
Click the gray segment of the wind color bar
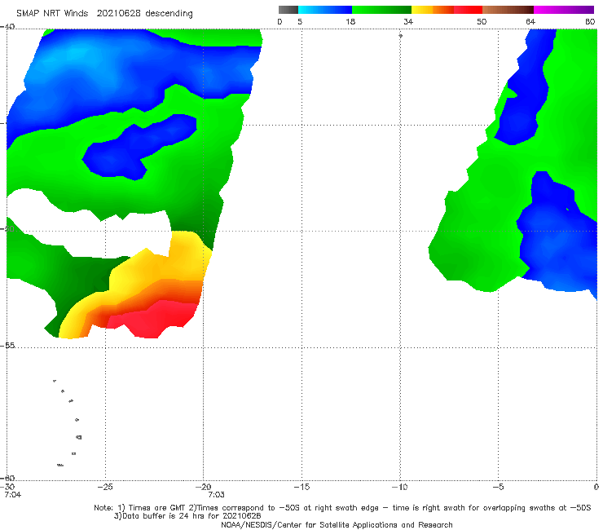click(288, 10)
